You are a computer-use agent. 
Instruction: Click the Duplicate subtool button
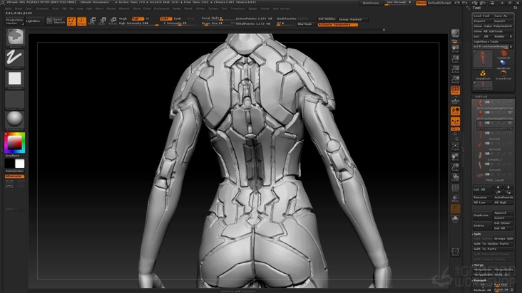click(x=481, y=215)
